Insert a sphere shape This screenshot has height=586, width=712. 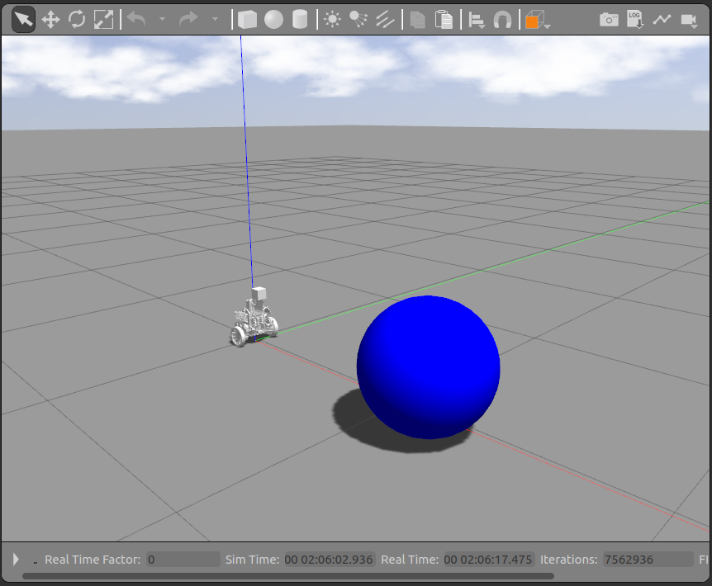click(x=273, y=20)
